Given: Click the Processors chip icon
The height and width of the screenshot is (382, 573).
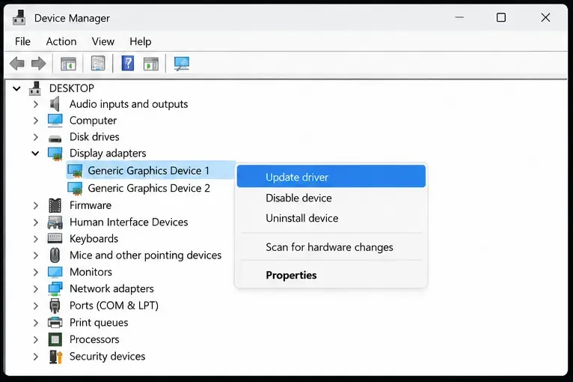Looking at the screenshot, I should point(55,339).
